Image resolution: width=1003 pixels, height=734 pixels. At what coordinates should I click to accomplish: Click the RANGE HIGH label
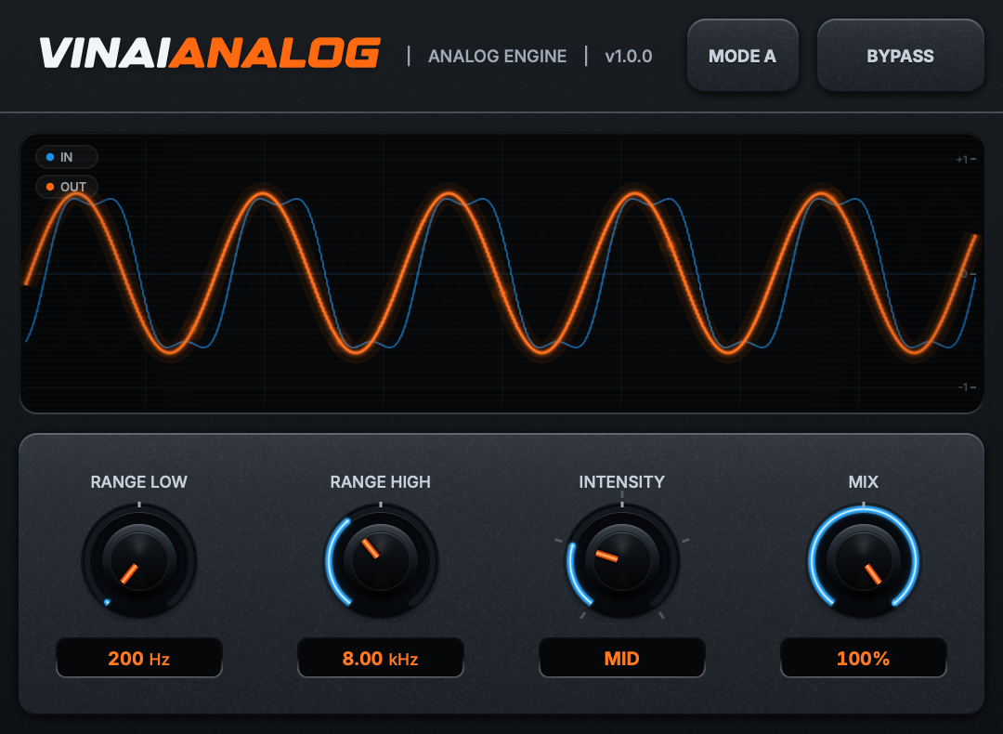click(381, 482)
